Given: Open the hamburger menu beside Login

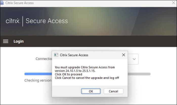Looking at the screenshot, I should [x=6, y=41].
